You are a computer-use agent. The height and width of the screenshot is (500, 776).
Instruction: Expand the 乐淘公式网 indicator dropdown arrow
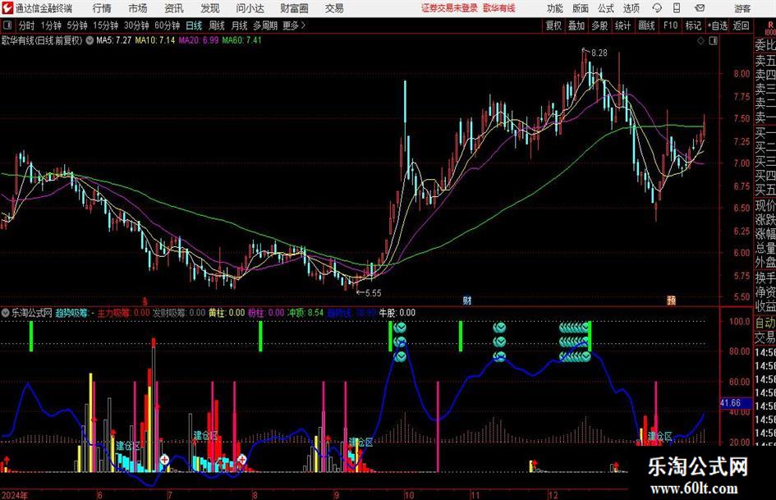[5, 313]
